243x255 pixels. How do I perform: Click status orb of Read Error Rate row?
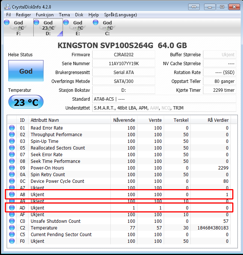12,128
